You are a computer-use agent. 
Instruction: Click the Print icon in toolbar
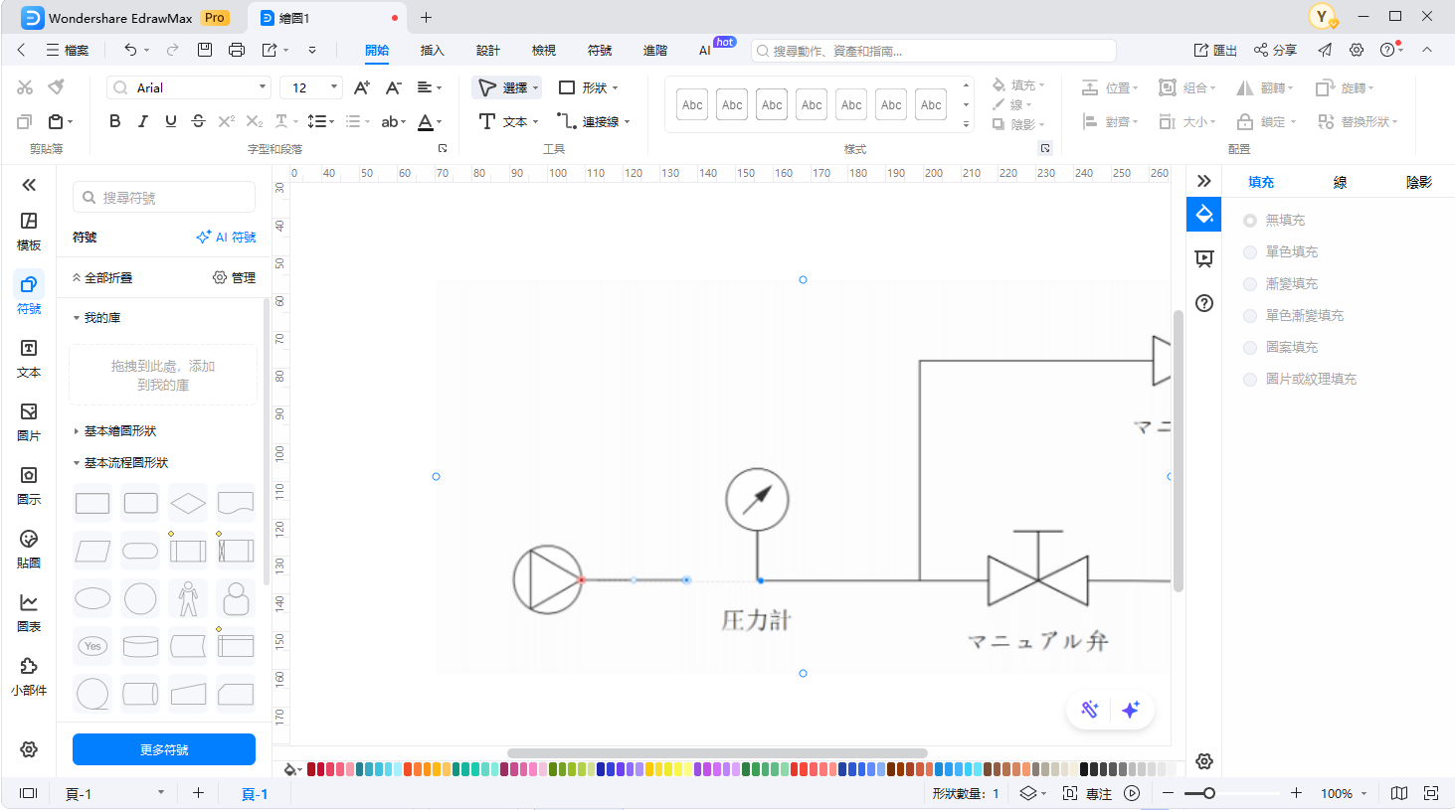pyautogui.click(x=236, y=50)
